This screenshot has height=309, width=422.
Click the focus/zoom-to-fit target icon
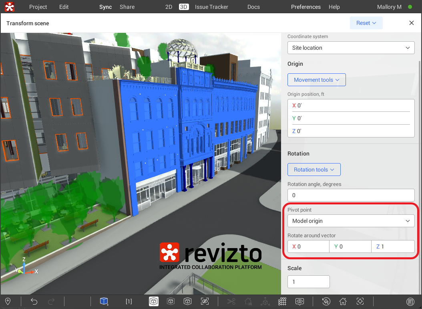click(360, 301)
